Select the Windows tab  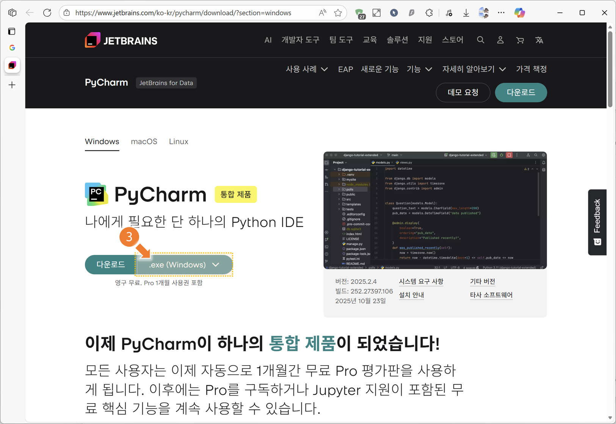tap(102, 142)
